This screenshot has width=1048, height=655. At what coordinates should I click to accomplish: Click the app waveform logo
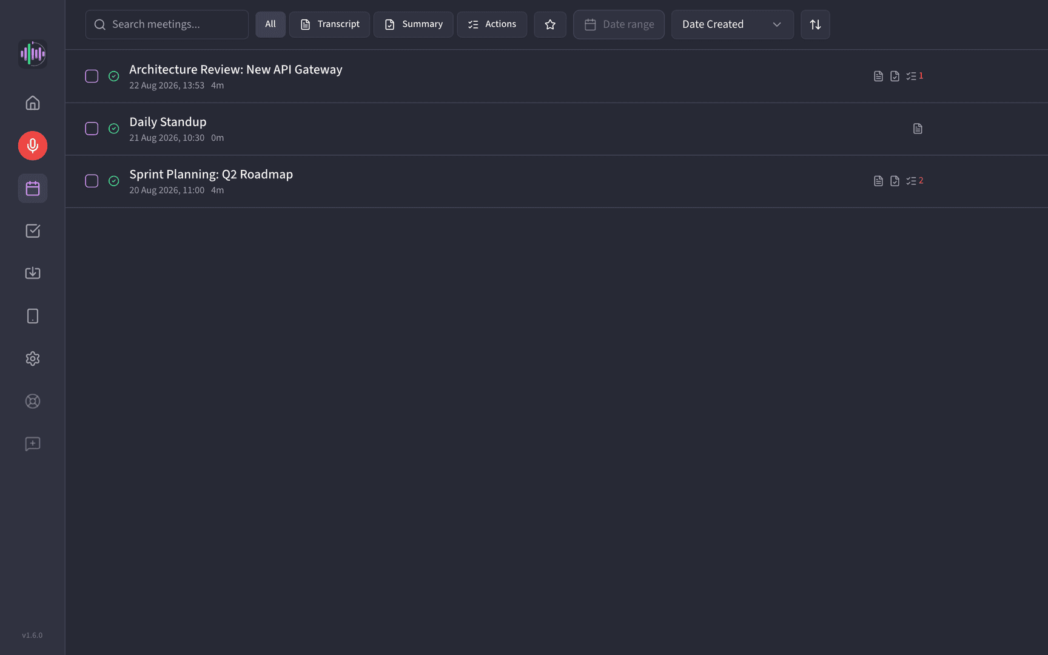coord(33,54)
